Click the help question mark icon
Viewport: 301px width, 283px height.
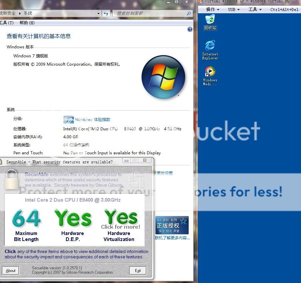(x=190, y=29)
